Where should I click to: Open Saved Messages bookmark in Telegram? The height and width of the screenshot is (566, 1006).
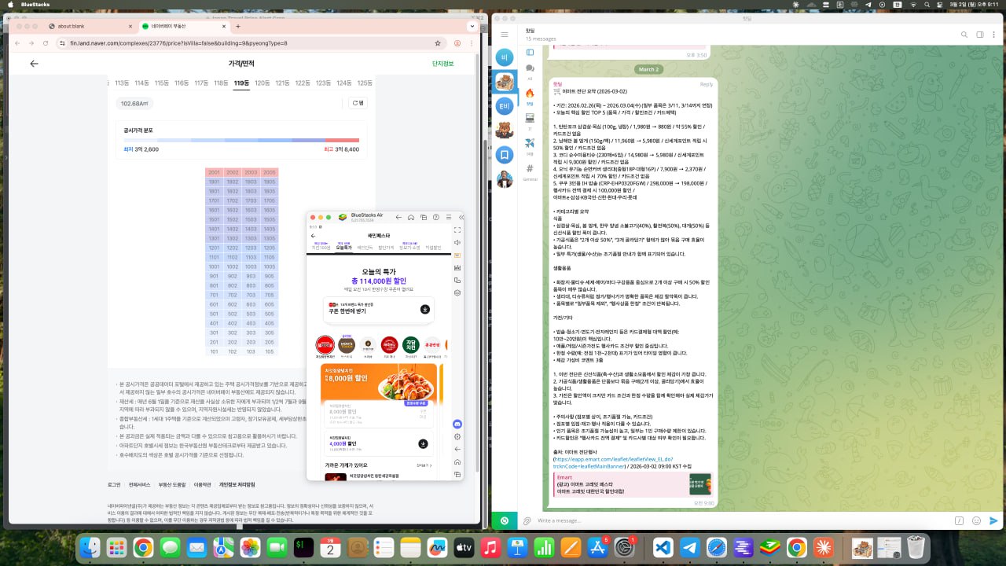tap(505, 154)
